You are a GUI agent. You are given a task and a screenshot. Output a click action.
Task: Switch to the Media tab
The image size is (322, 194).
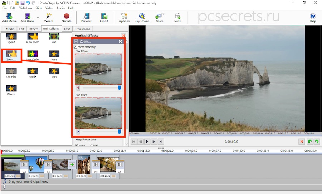click(10, 29)
